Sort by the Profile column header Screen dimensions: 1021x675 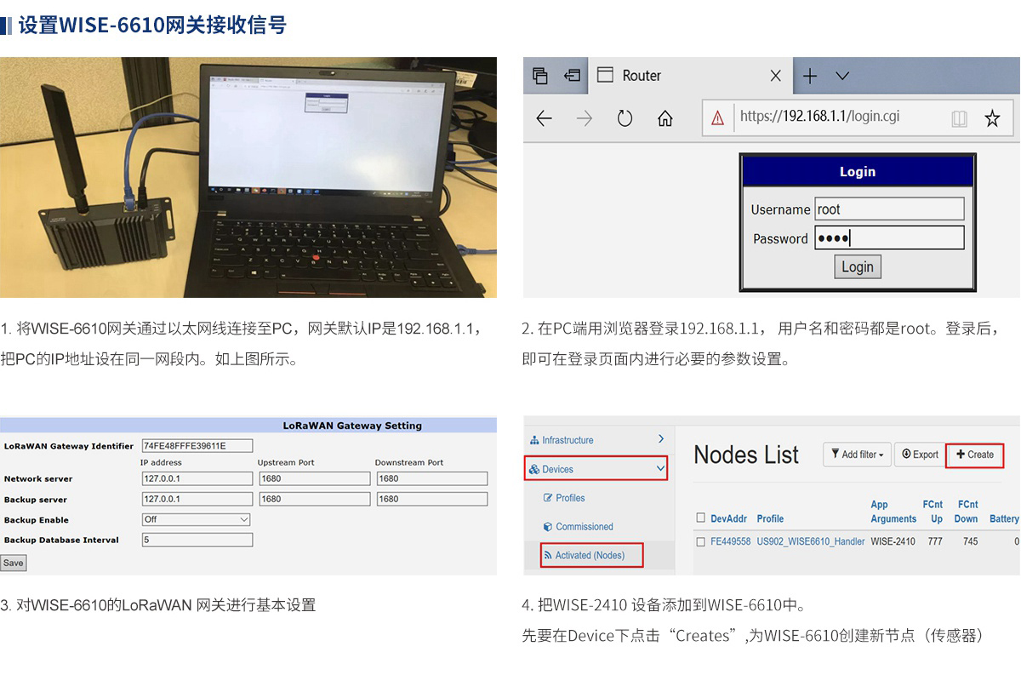[770, 518]
